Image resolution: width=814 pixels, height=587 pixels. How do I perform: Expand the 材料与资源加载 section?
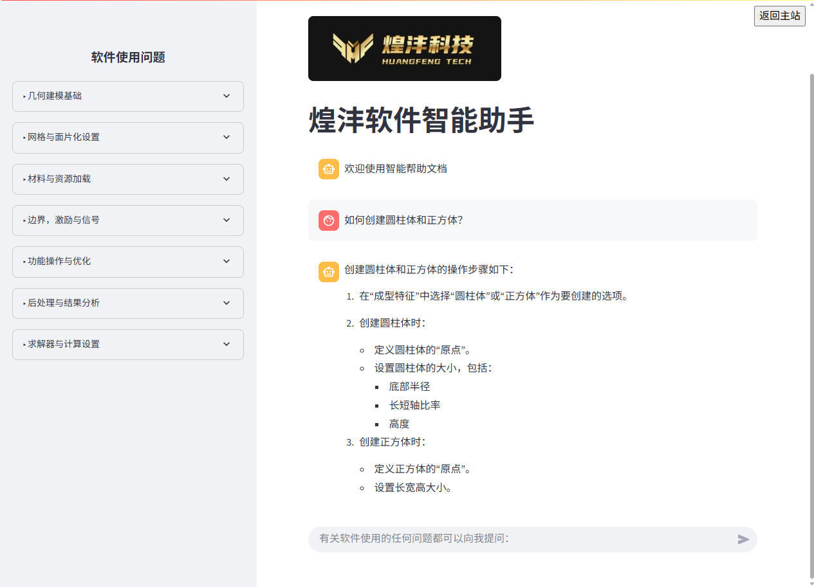click(127, 179)
